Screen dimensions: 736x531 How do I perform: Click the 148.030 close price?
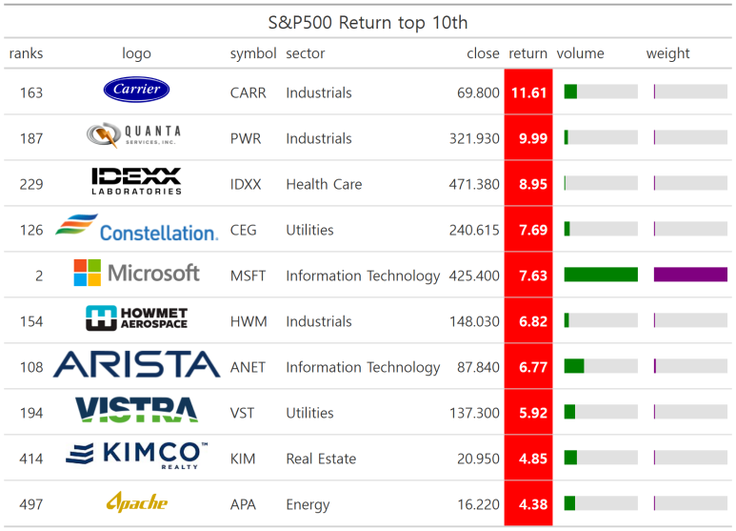click(x=474, y=321)
